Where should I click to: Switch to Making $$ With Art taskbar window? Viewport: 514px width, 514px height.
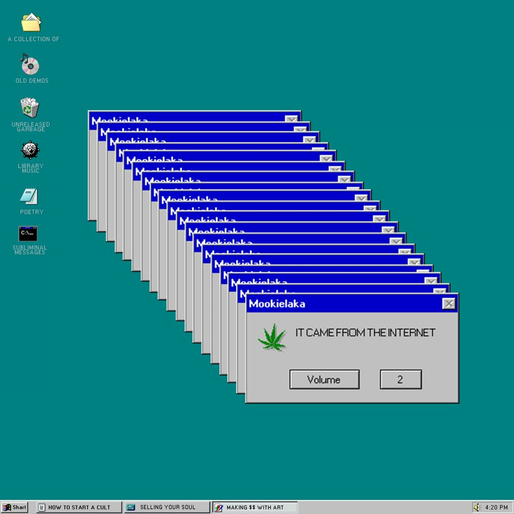[255, 507]
